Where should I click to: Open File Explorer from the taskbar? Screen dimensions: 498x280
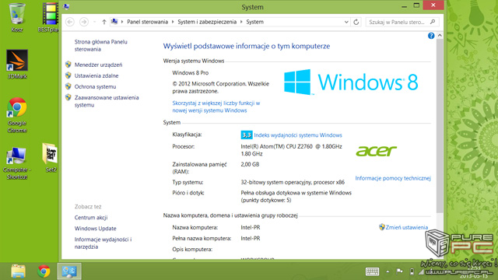[19, 271]
